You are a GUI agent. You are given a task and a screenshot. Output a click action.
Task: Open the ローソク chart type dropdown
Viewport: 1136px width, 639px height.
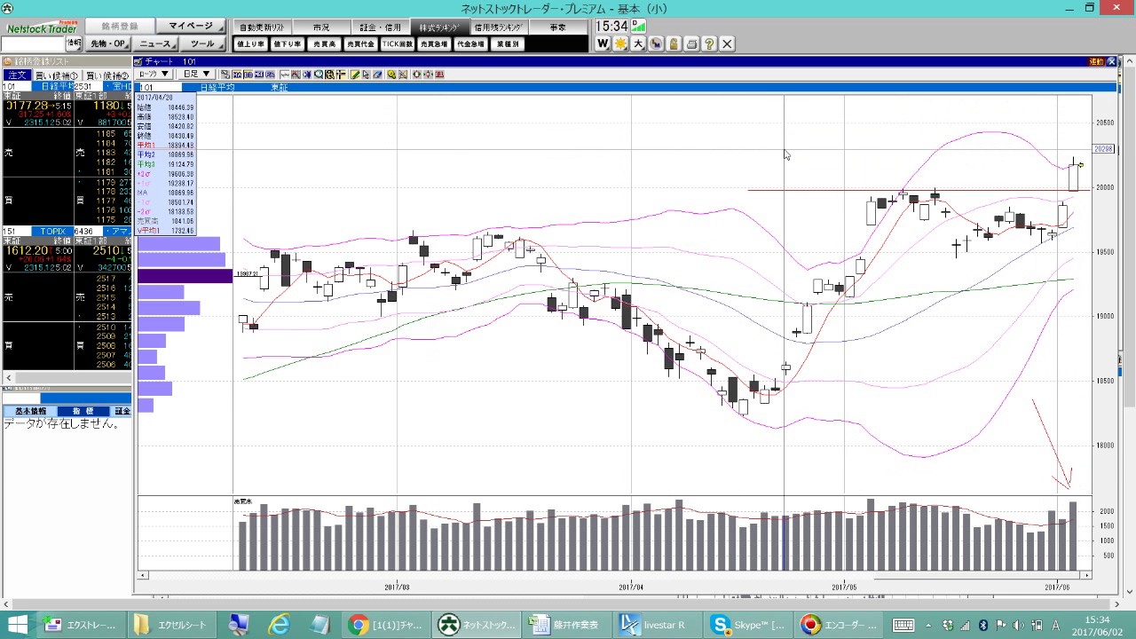(x=154, y=75)
